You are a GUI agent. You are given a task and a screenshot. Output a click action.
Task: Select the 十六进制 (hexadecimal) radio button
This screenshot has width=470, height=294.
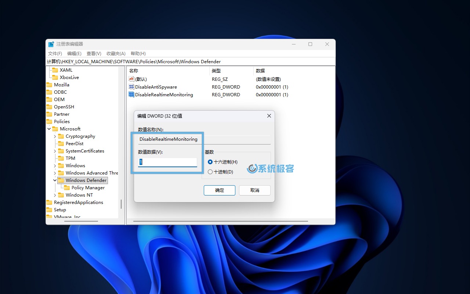click(210, 162)
